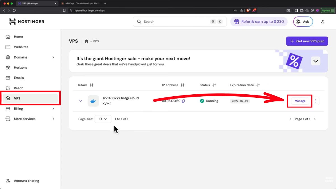Screen dimensions: 336x189
Task: Open the three-dot server options menu
Action: (x=315, y=101)
